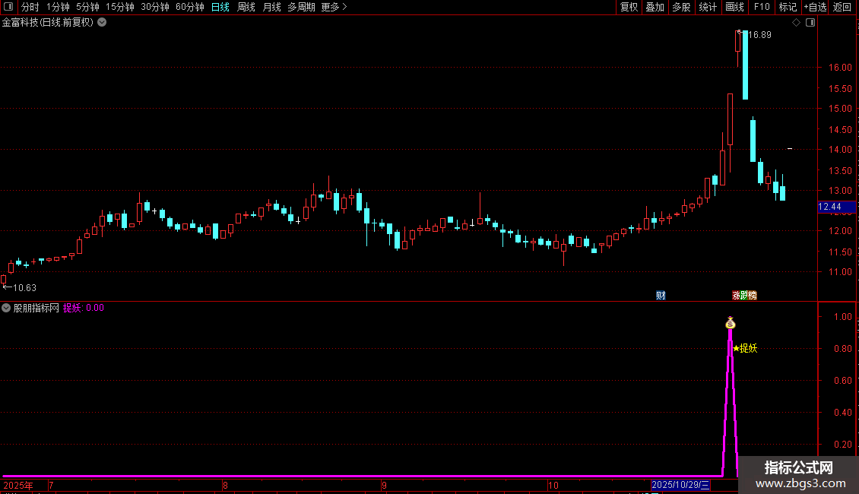Add stock with +自选 button

(815, 7)
